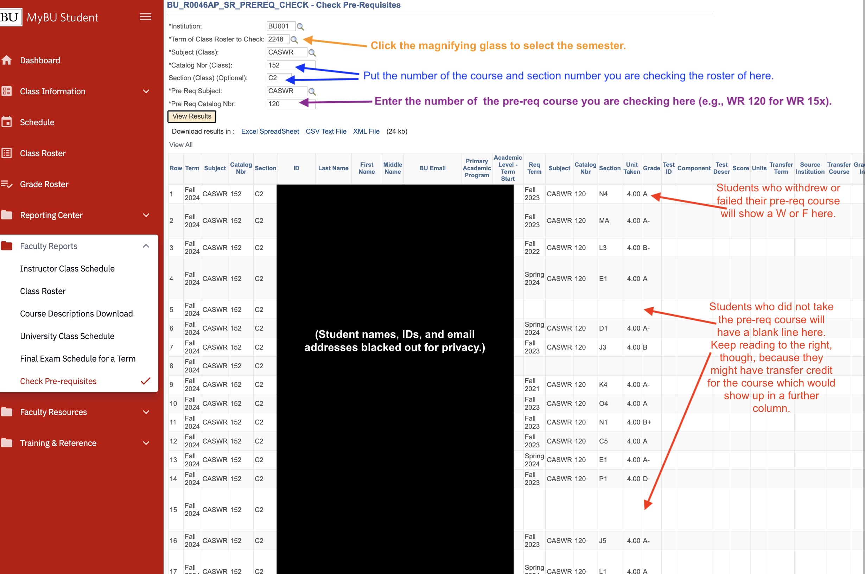865x574 pixels.
Task: Expand the Training & Reference menu
Action: 146,443
